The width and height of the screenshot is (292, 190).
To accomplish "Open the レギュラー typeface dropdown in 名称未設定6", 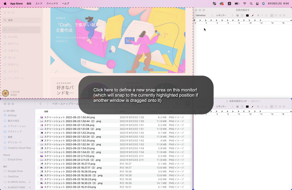I will (224, 15).
